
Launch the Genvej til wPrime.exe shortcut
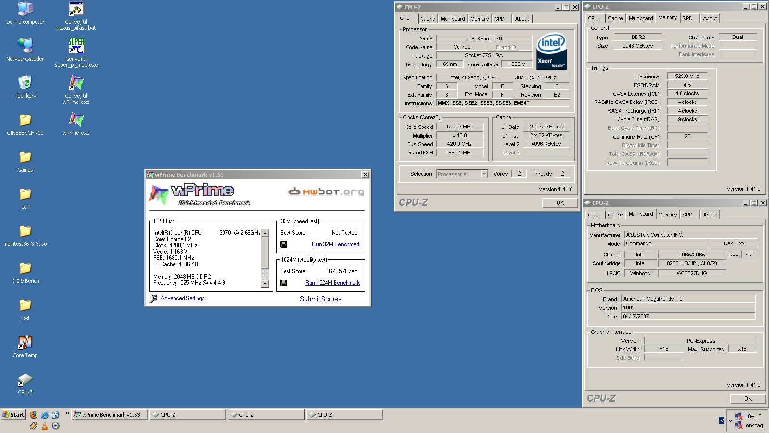tap(76, 90)
